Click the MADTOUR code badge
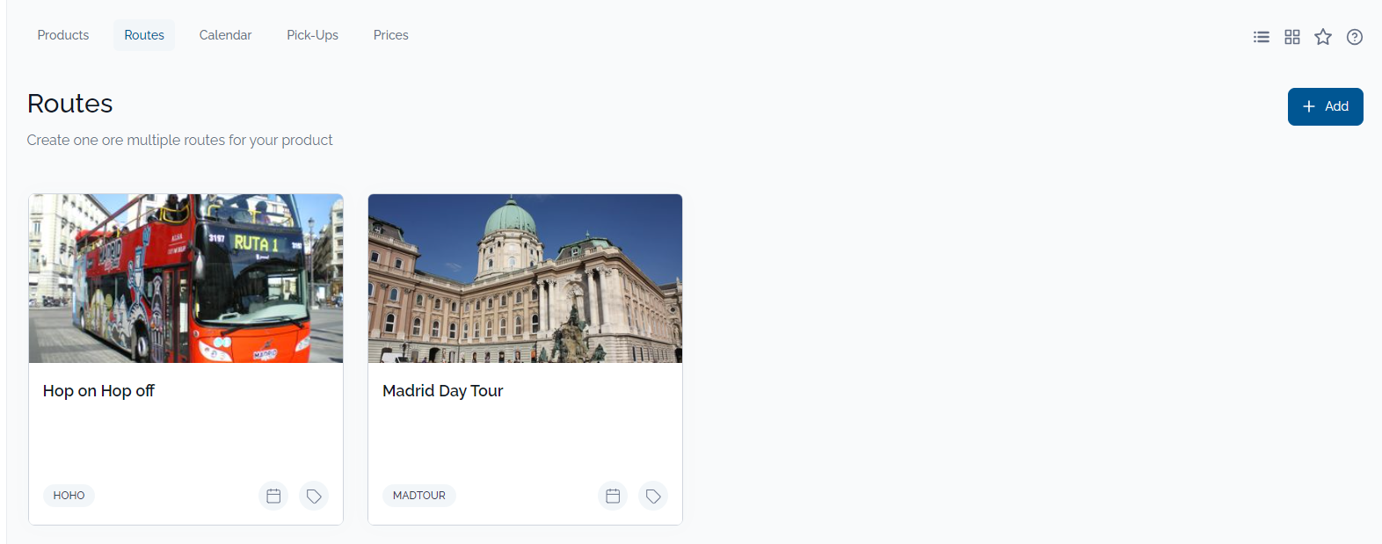Screen dimensions: 1382x544 tap(418, 496)
